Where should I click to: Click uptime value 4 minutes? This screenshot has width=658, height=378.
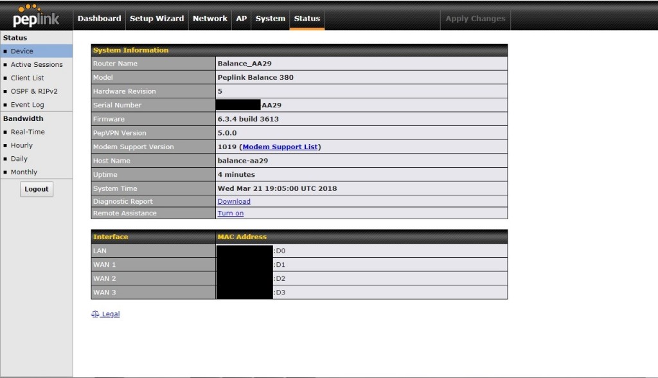(236, 174)
